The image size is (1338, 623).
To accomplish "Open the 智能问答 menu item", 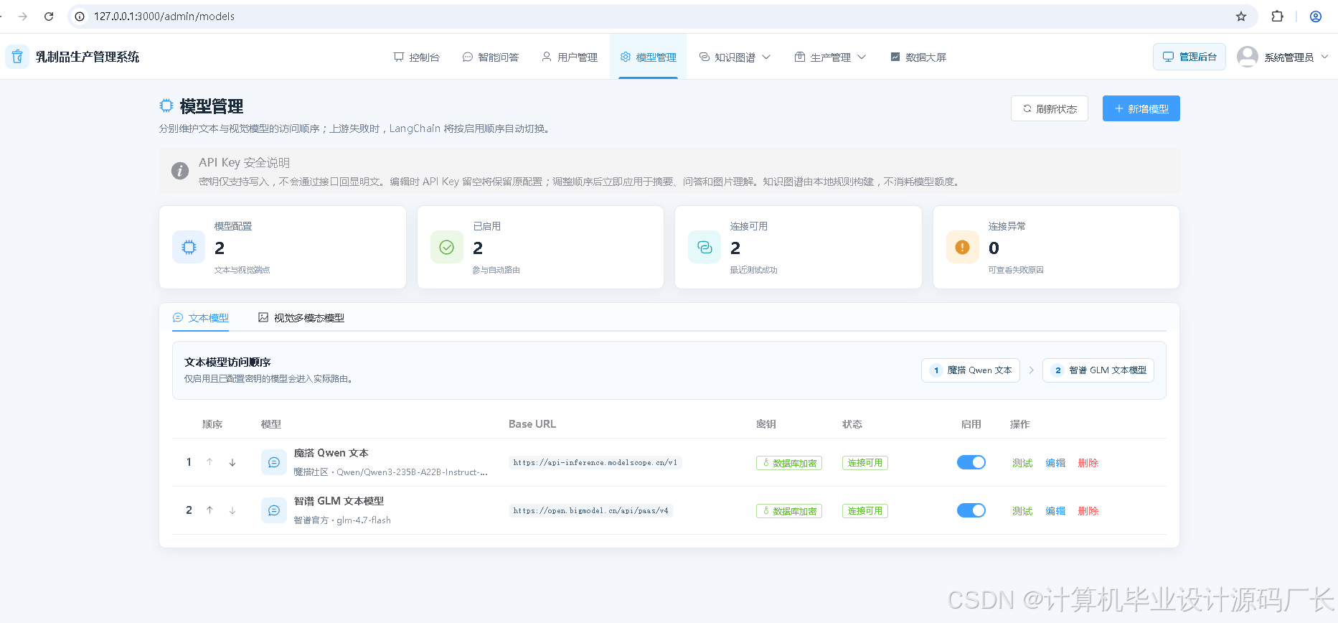I will tap(491, 57).
